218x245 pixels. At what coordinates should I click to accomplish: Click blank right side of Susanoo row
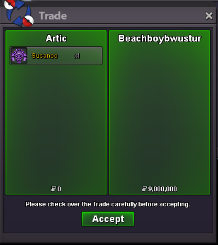[91, 56]
